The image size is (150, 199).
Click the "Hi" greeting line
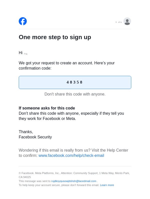pyautogui.click(x=23, y=53)
